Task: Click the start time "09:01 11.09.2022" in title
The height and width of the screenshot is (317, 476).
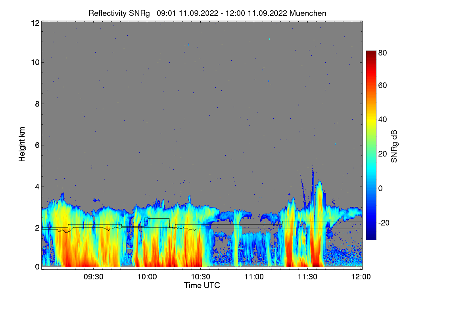Action: tap(187, 13)
